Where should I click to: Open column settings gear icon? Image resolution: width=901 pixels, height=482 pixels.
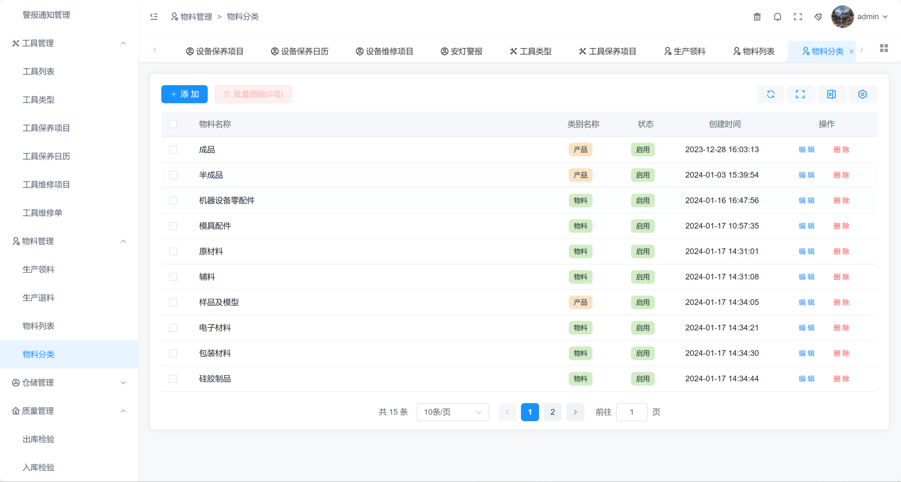[862, 94]
